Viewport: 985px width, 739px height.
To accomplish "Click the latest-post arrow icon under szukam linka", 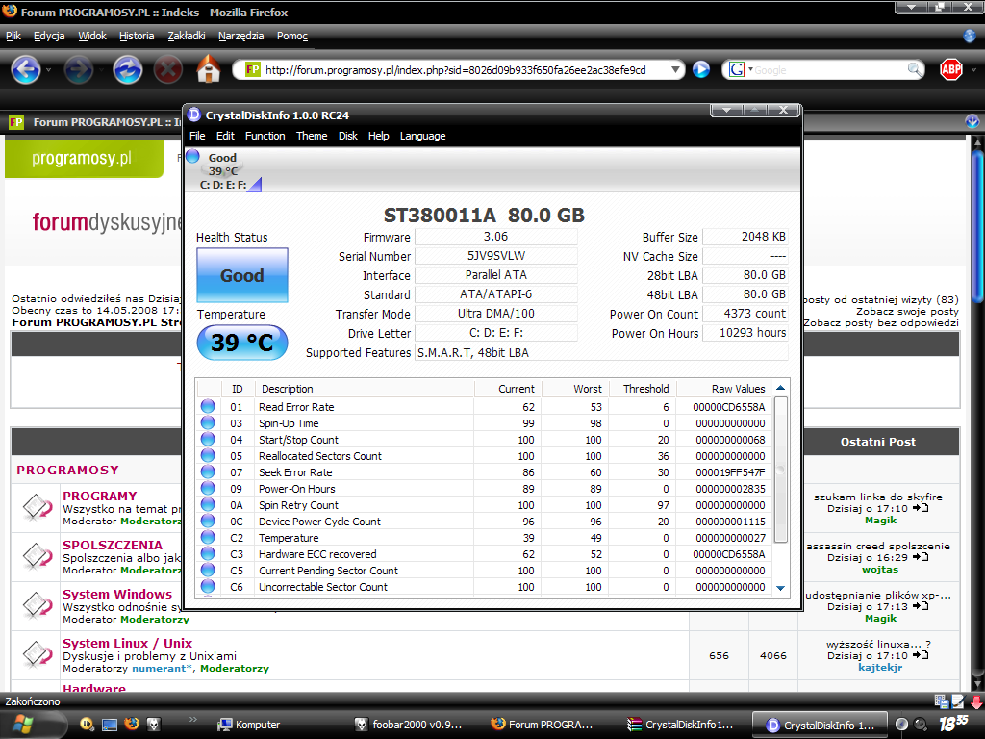I will [921, 508].
